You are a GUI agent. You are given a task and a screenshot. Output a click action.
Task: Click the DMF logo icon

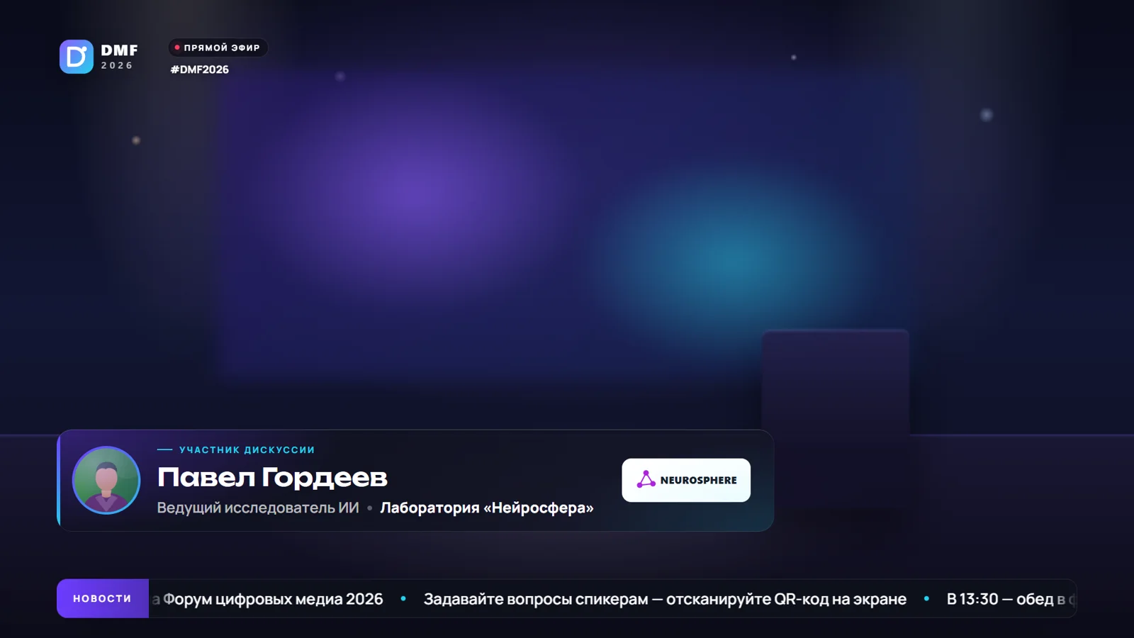(x=77, y=57)
